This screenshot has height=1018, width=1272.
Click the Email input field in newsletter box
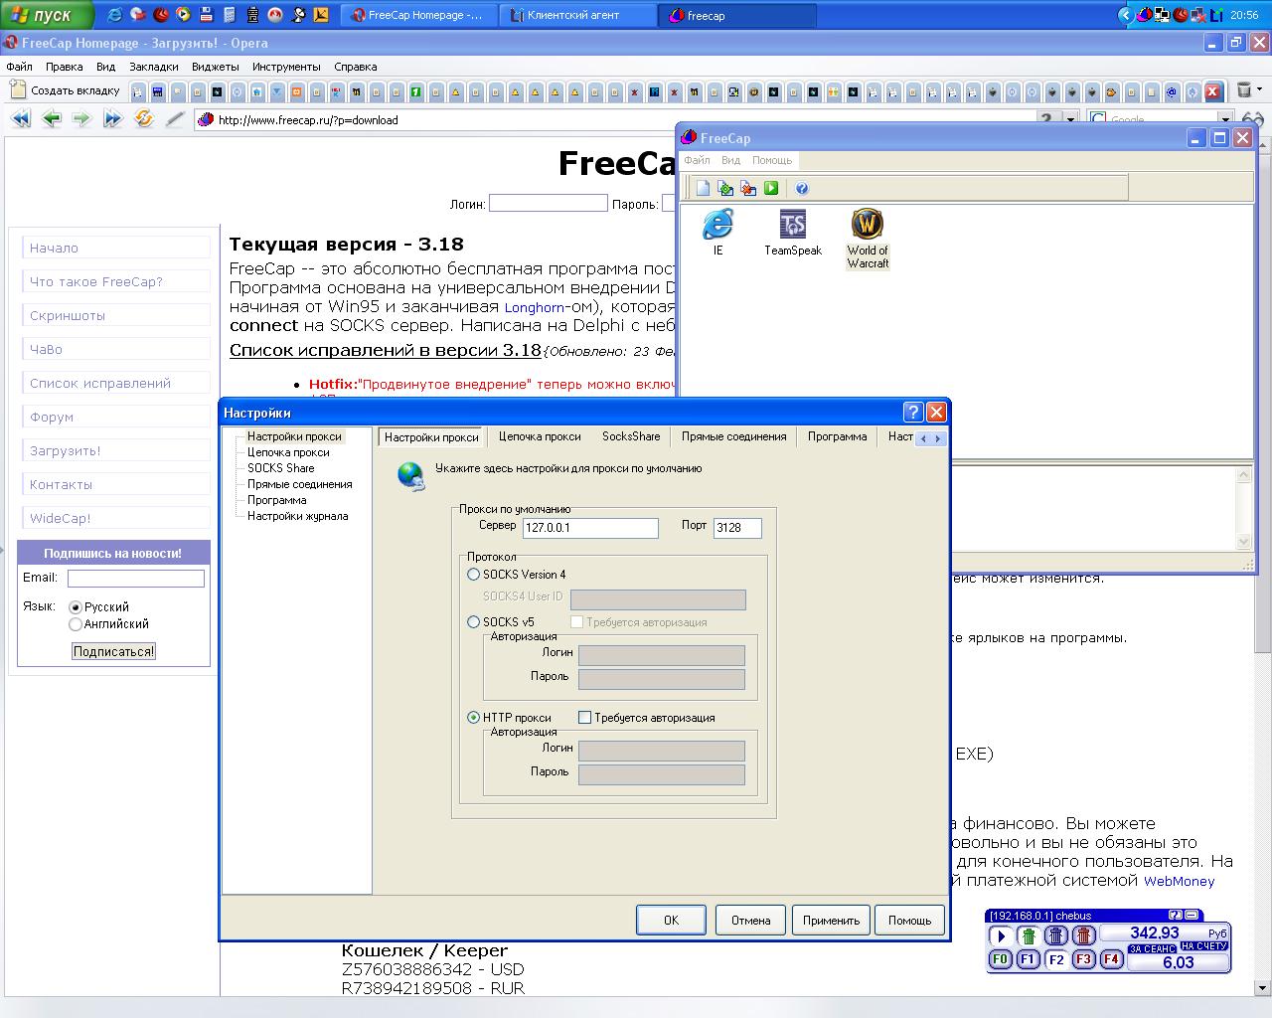[x=136, y=578]
